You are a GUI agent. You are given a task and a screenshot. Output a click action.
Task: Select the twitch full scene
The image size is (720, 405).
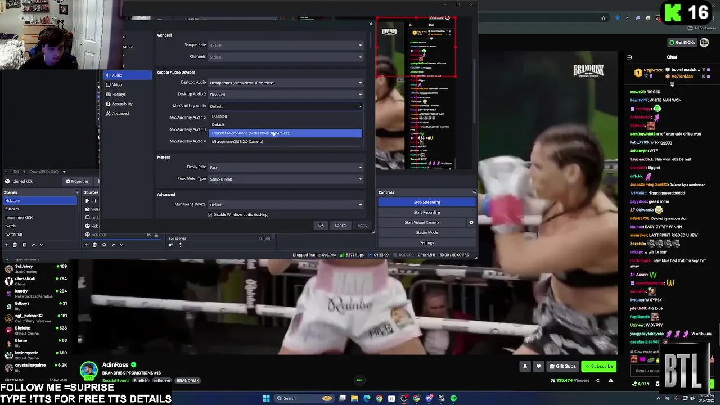point(39,235)
